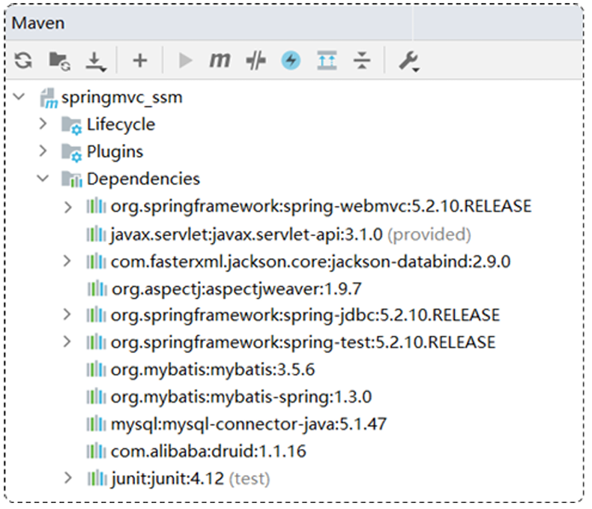The image size is (592, 509).
Task: Expand spring-jdbc dependency chevron
Action: coord(67,314)
